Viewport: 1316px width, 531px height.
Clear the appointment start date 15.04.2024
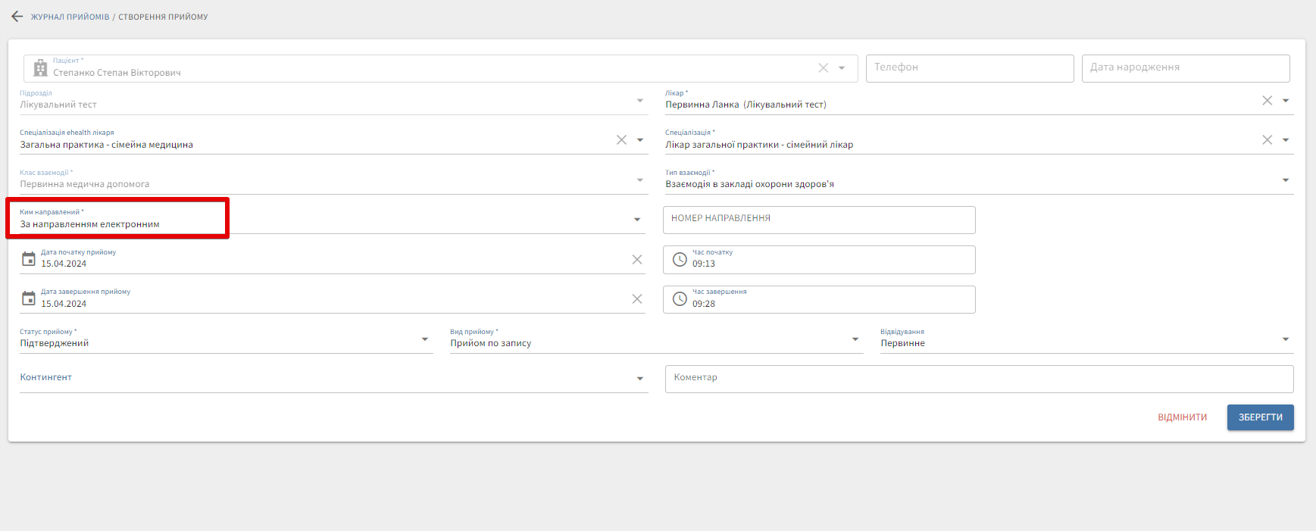(636, 260)
